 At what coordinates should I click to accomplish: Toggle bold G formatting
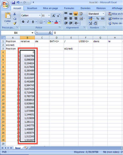tap(23, 22)
